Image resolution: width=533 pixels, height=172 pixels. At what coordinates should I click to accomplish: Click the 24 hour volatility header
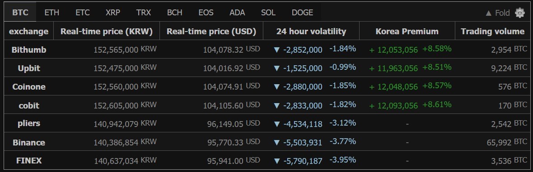[311, 32]
